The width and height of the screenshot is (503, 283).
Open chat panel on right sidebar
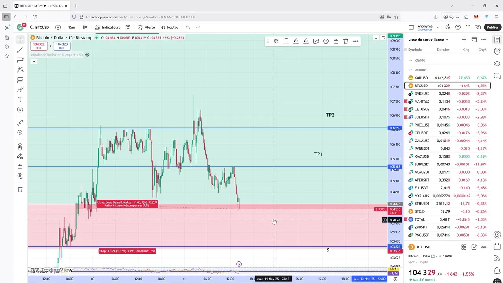tap(497, 75)
